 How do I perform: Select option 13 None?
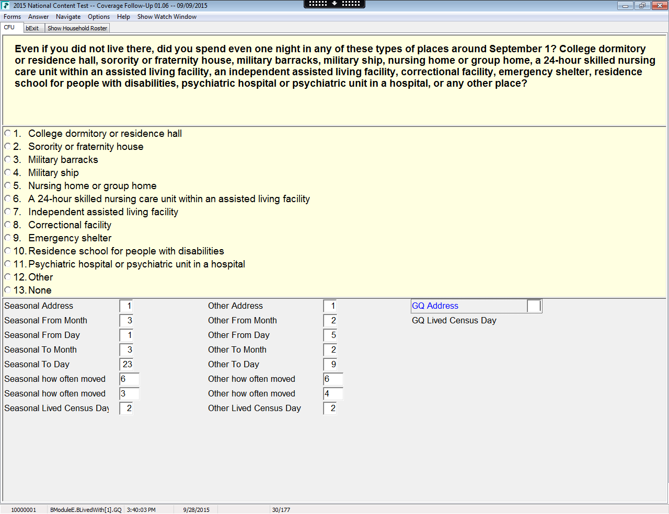(x=8, y=290)
